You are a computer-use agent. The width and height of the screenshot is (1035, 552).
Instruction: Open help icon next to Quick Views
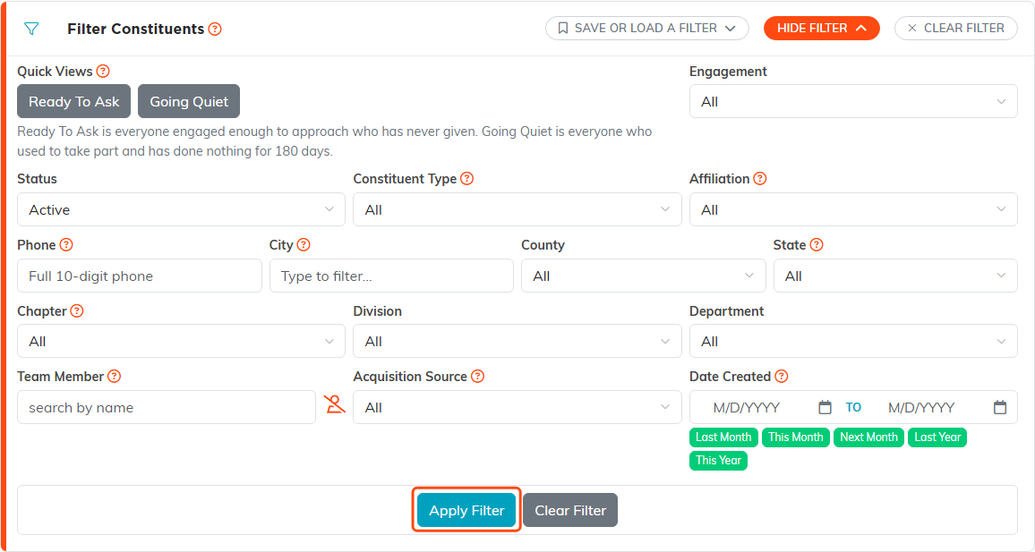pos(103,72)
